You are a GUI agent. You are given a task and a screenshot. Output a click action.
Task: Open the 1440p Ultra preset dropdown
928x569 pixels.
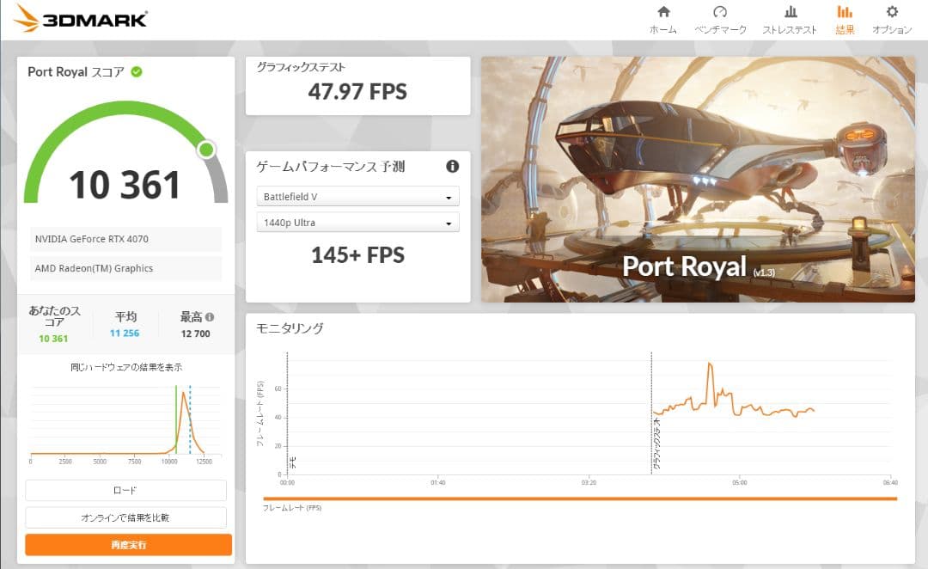coord(357,222)
